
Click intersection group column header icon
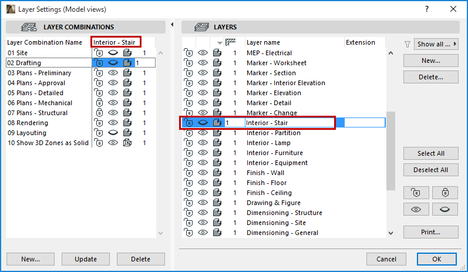(230, 42)
